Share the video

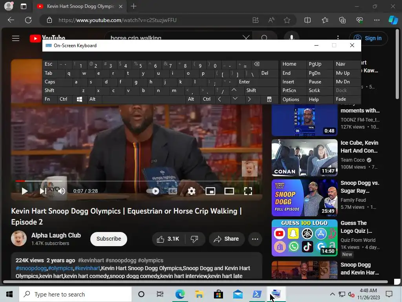pyautogui.click(x=227, y=239)
